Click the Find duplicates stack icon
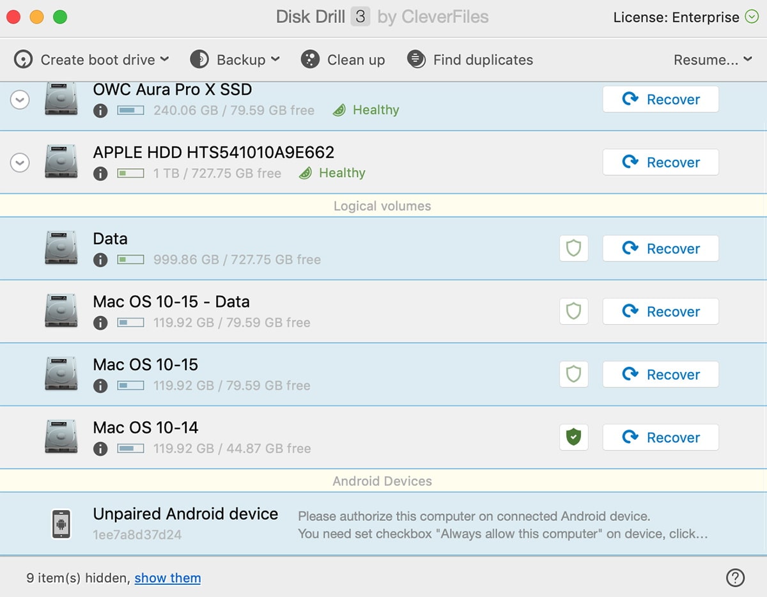The width and height of the screenshot is (767, 597). click(x=416, y=59)
